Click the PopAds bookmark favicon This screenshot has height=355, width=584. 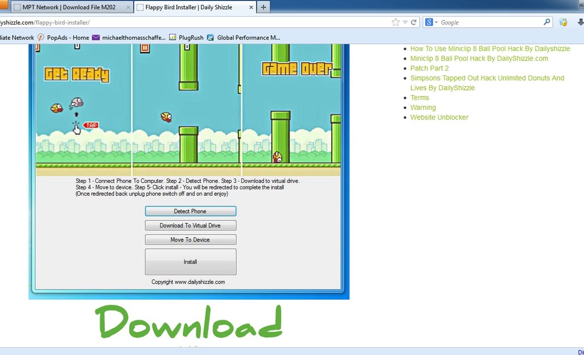point(41,37)
